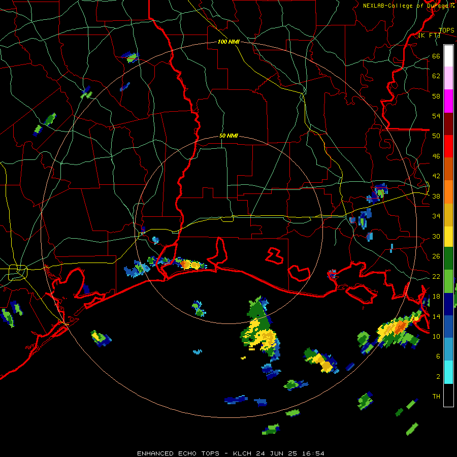Pick the light green legend swatch
457x457 pixels.
point(448,281)
